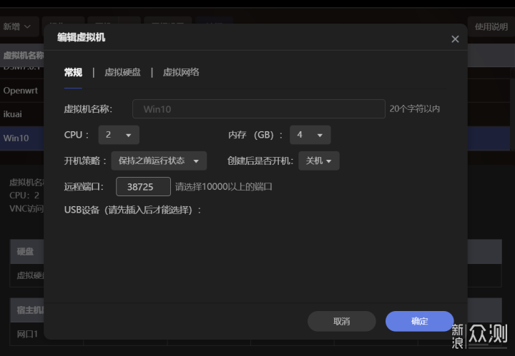Open the 开机策略 dropdown
The height and width of the screenshot is (356, 515).
(x=159, y=161)
